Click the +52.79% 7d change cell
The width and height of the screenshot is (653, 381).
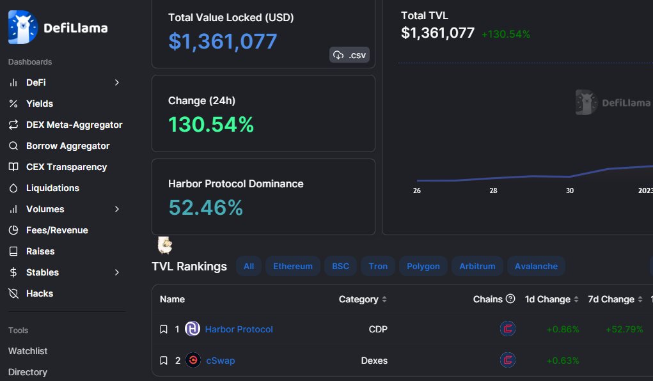click(x=624, y=329)
